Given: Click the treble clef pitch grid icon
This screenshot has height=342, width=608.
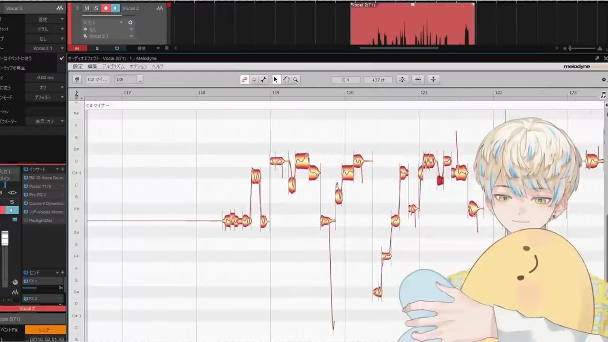Looking at the screenshot, I should 77,95.
